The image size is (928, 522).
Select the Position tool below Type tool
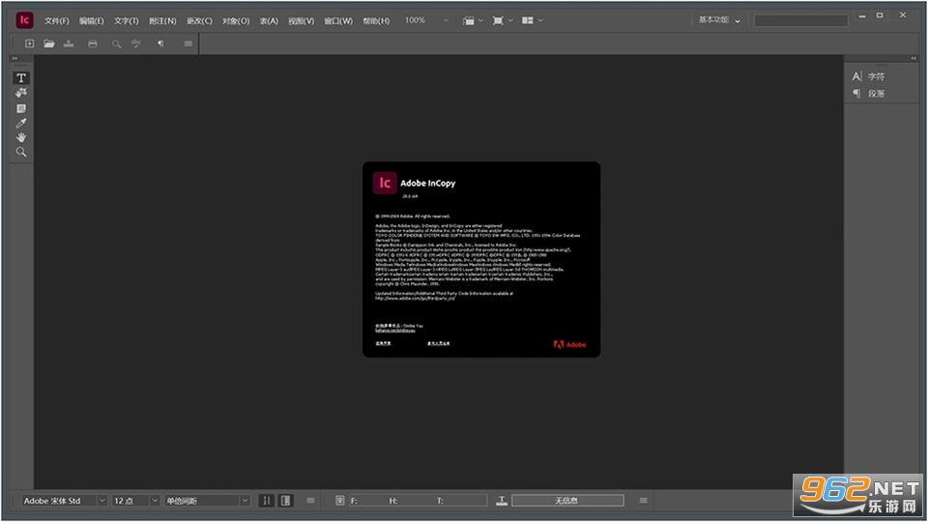(x=21, y=93)
